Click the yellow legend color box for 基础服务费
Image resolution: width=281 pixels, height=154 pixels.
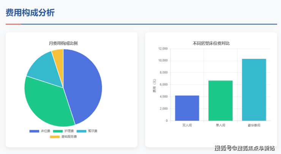(x=55, y=137)
